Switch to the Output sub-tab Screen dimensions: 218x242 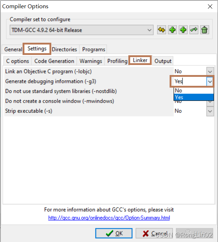[163, 61]
